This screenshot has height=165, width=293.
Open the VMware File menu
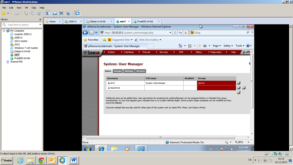[x=4, y=8]
